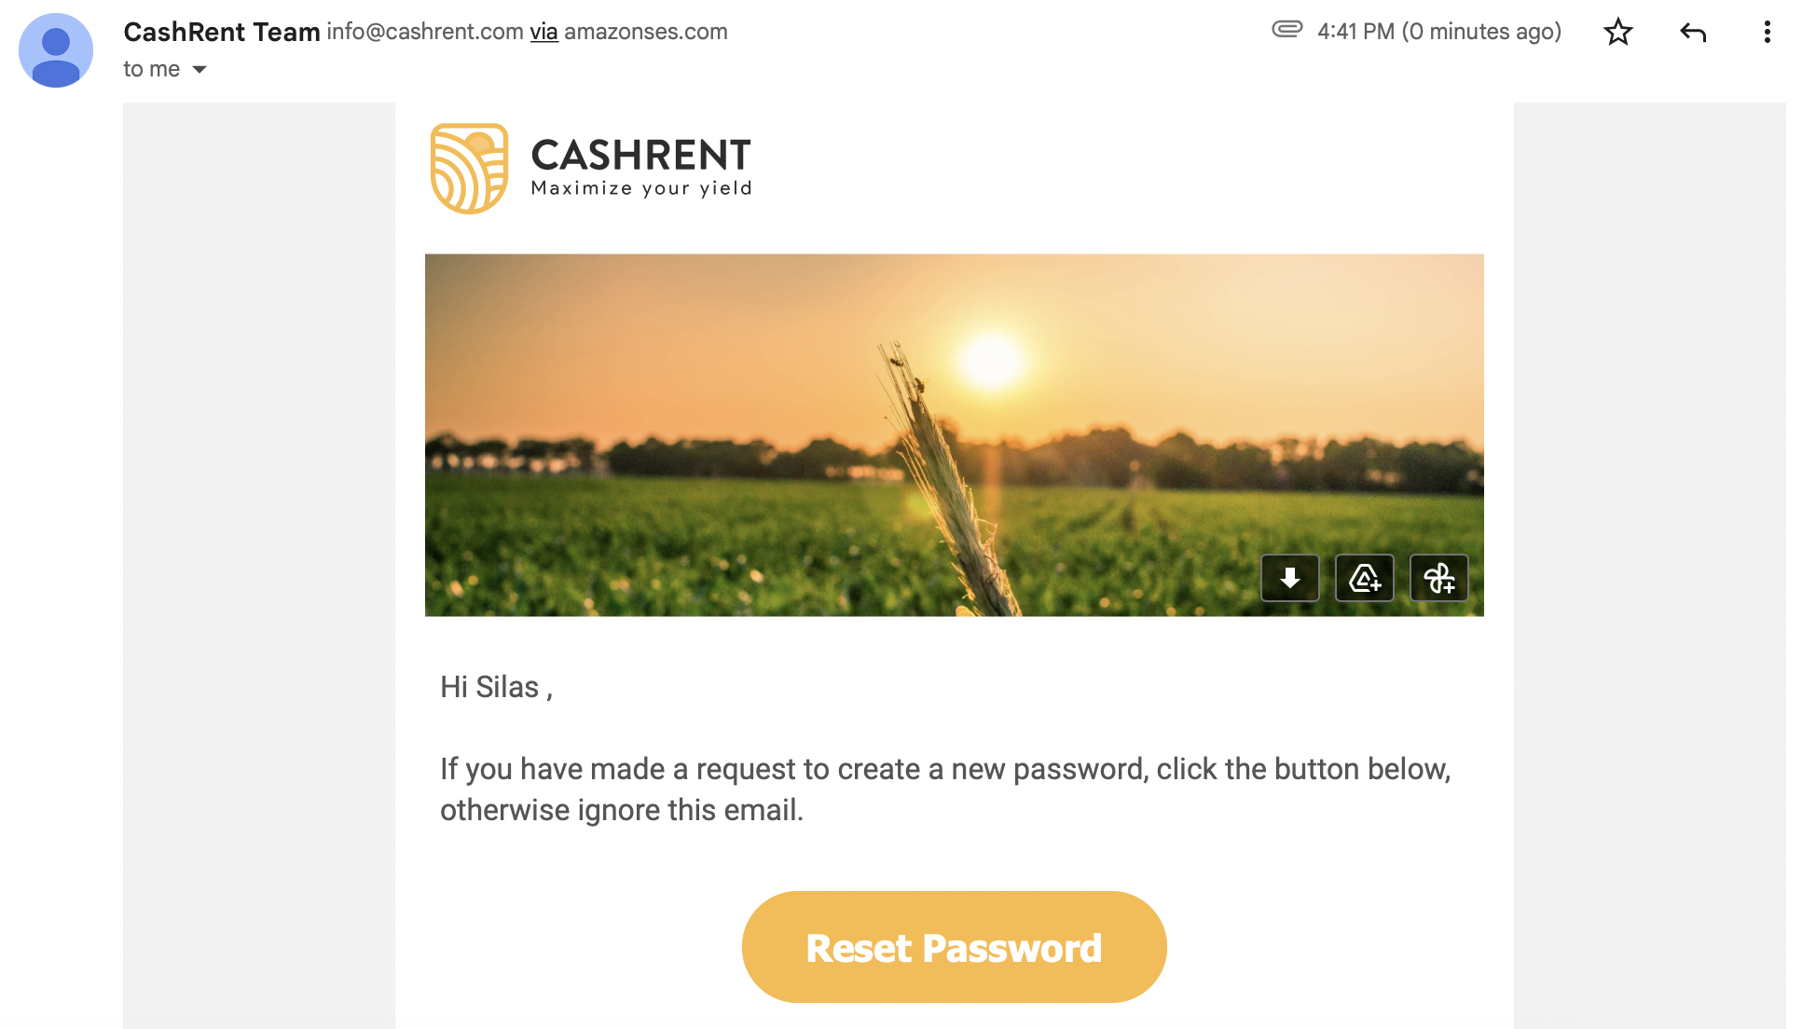Click the "Hi Silas" greeting line
This screenshot has width=1816, height=1029.
point(496,688)
